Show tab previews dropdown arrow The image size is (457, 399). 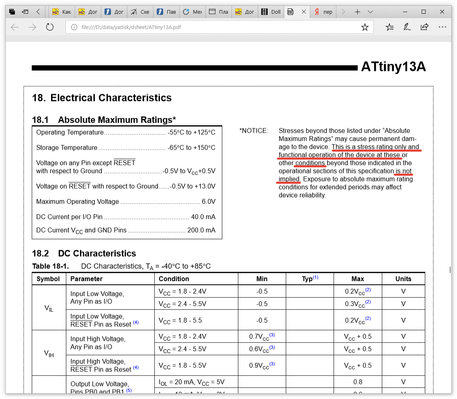point(370,12)
